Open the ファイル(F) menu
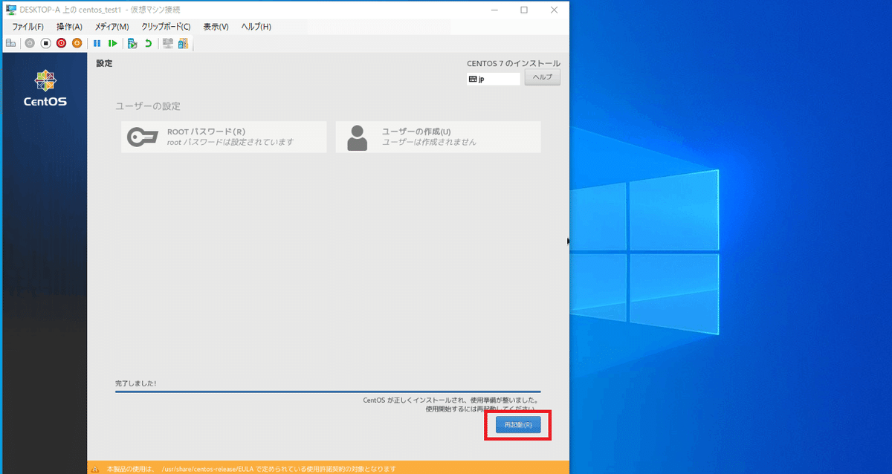This screenshot has height=474, width=892. 28,27
